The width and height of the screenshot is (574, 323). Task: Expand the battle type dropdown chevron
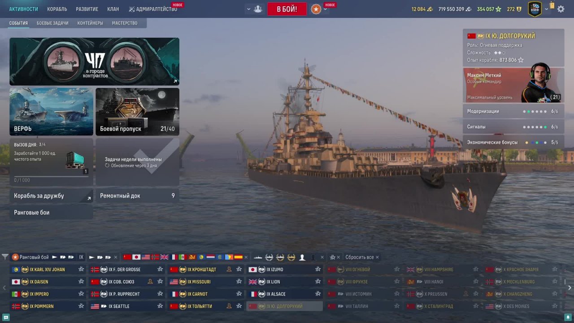tap(326, 9)
